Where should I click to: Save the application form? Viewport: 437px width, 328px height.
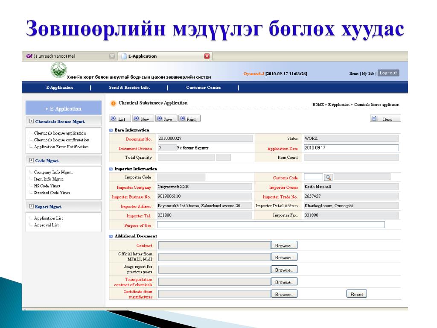click(166, 119)
